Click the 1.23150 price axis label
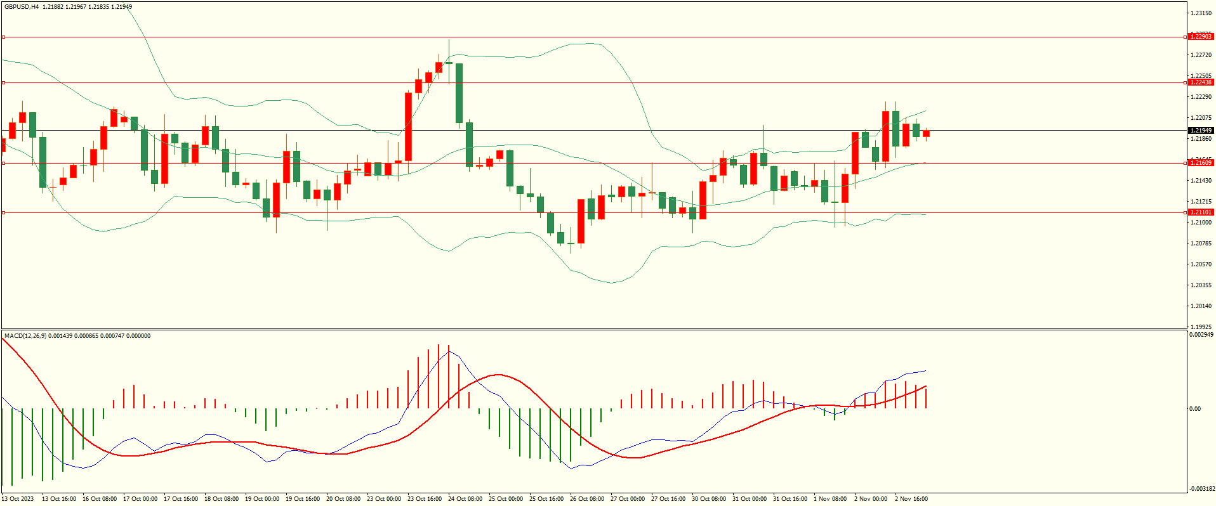The width and height of the screenshot is (1216, 506). [x=1200, y=13]
